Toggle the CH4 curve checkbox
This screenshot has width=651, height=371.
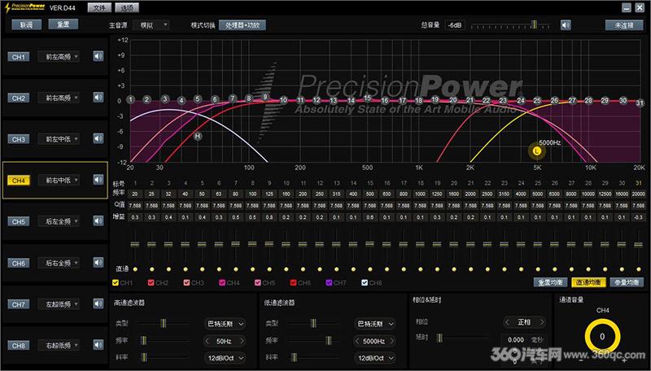click(x=222, y=282)
